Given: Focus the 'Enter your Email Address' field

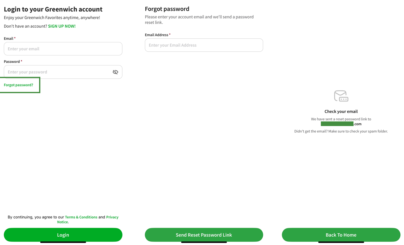Looking at the screenshot, I should coord(204,45).
